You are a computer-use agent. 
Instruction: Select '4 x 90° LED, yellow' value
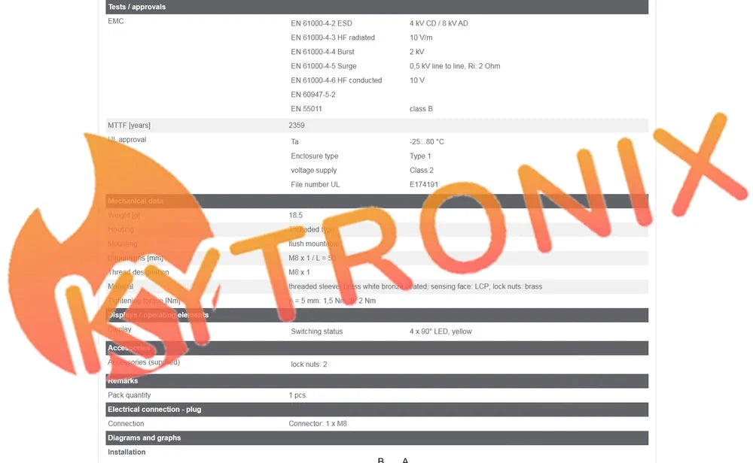pyautogui.click(x=441, y=331)
